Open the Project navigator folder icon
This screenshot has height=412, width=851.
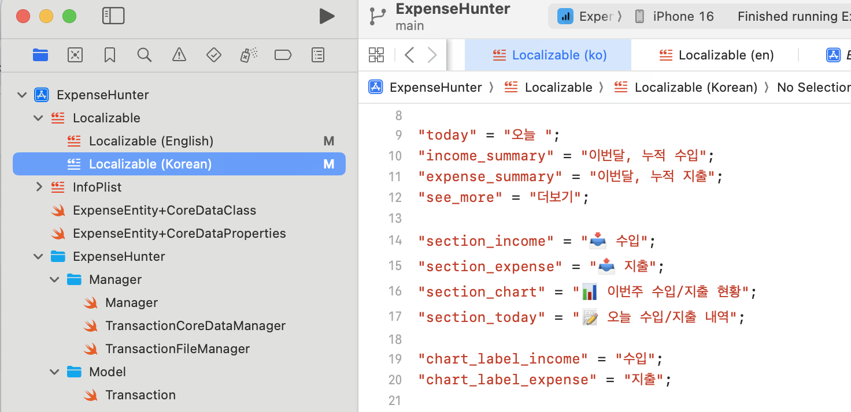click(40, 55)
